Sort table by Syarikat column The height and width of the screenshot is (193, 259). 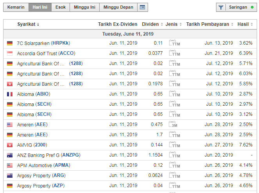[28, 24]
